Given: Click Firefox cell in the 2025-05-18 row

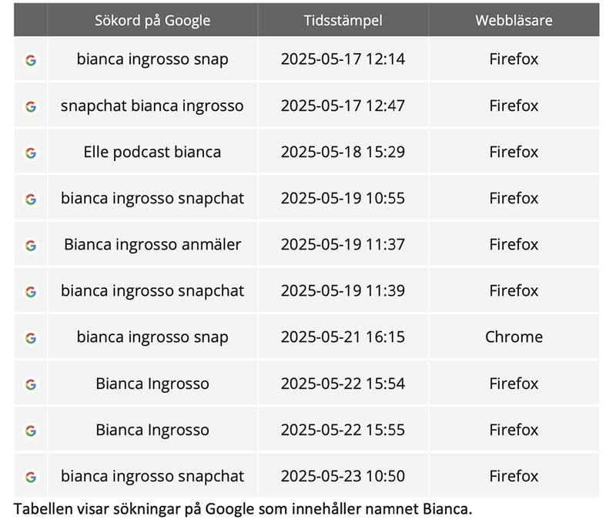Looking at the screenshot, I should 514,152.
